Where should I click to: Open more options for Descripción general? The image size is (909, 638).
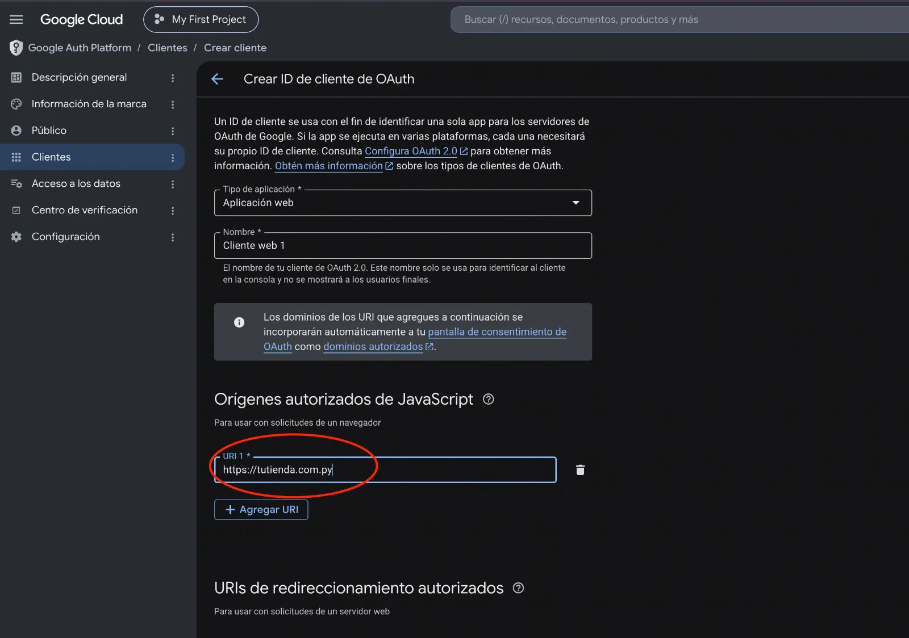click(x=173, y=78)
